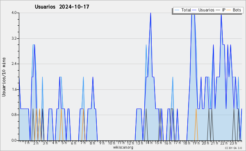Click the 'CC BY-SA 3.0' license text
This screenshot has width=246, height=151.
(x=233, y=148)
